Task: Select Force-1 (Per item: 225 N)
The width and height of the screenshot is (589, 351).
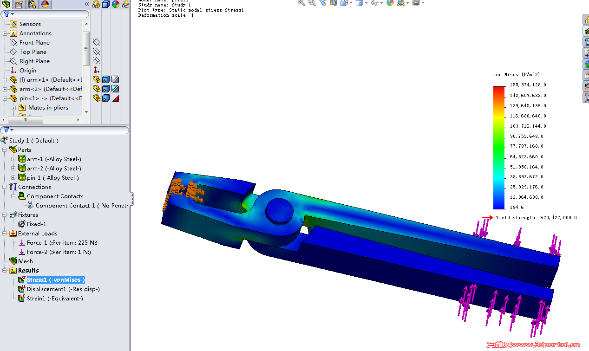Action: 62,243
